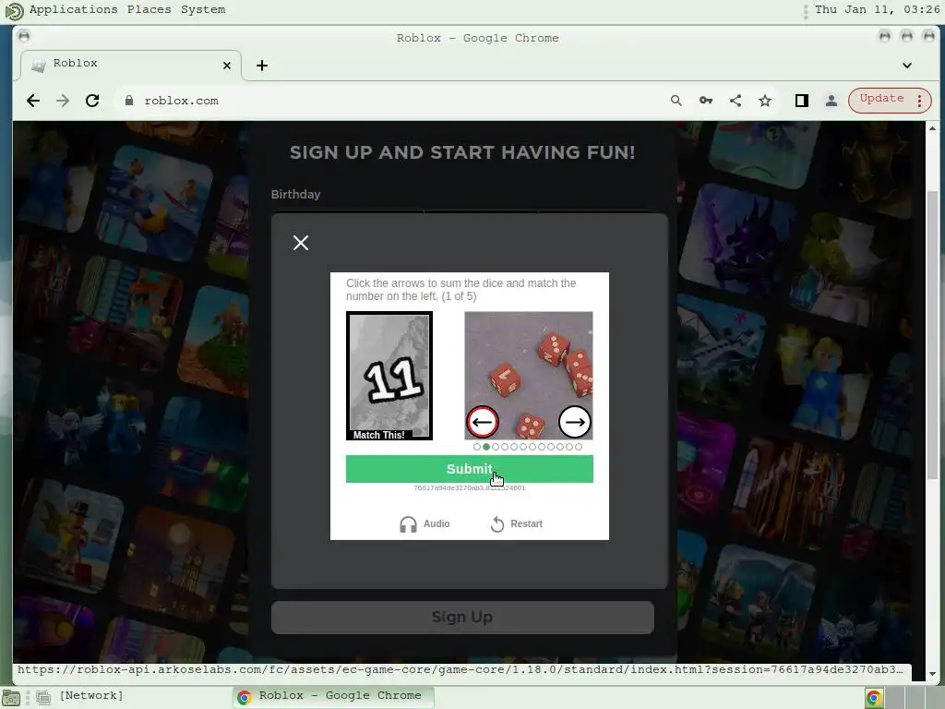Click the padlock site info icon
The image size is (945, 709).
point(128,101)
